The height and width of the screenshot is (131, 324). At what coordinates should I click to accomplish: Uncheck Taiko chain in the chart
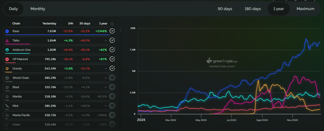[x=112, y=40]
